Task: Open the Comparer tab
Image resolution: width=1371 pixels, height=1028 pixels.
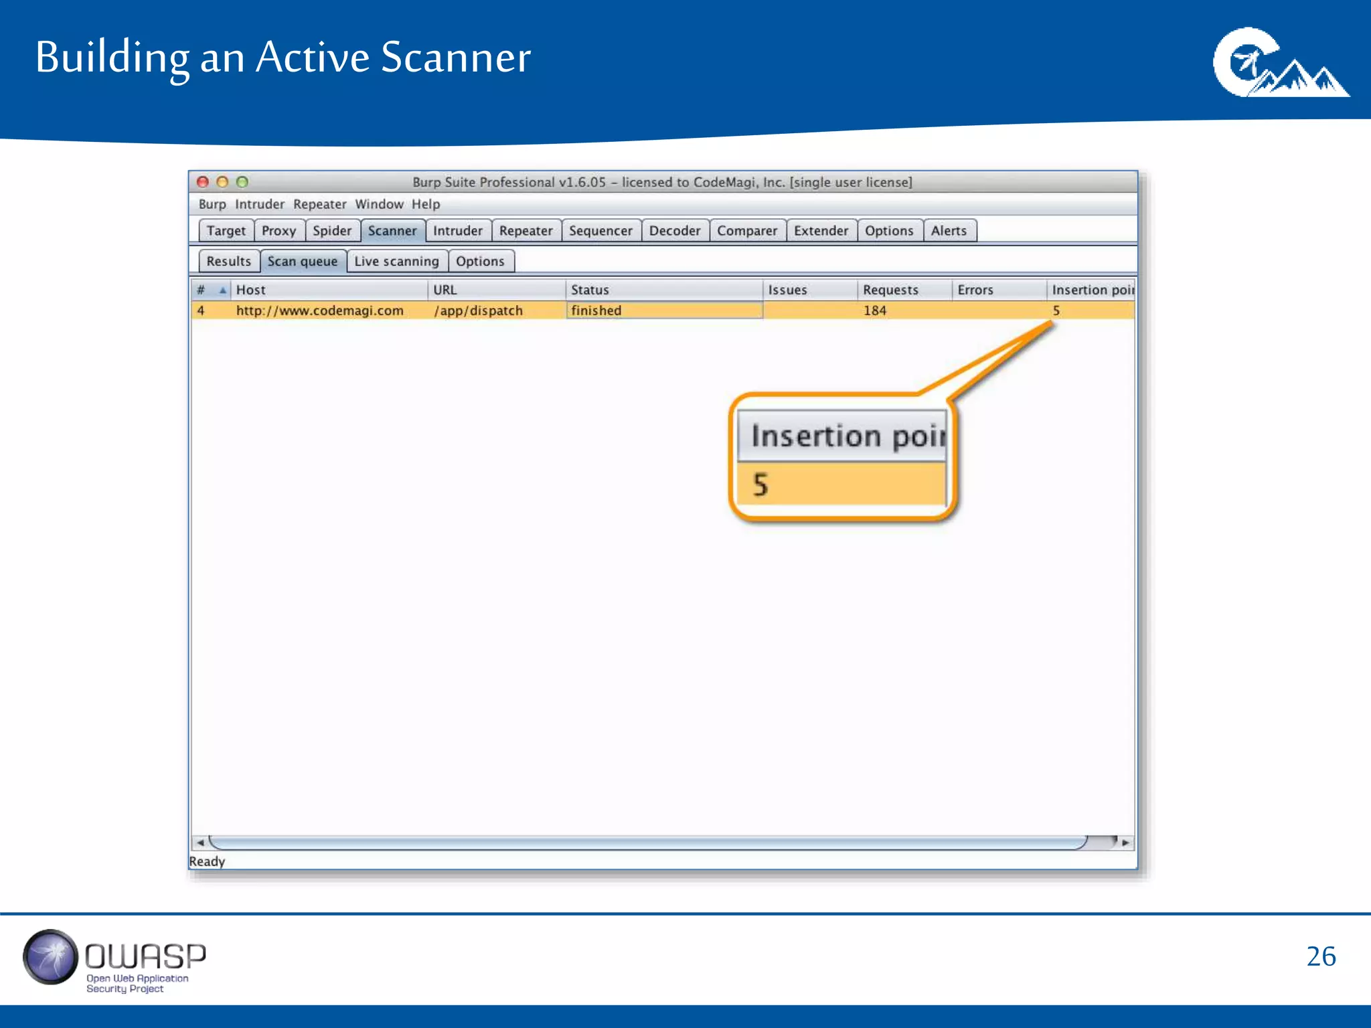Action: click(747, 231)
